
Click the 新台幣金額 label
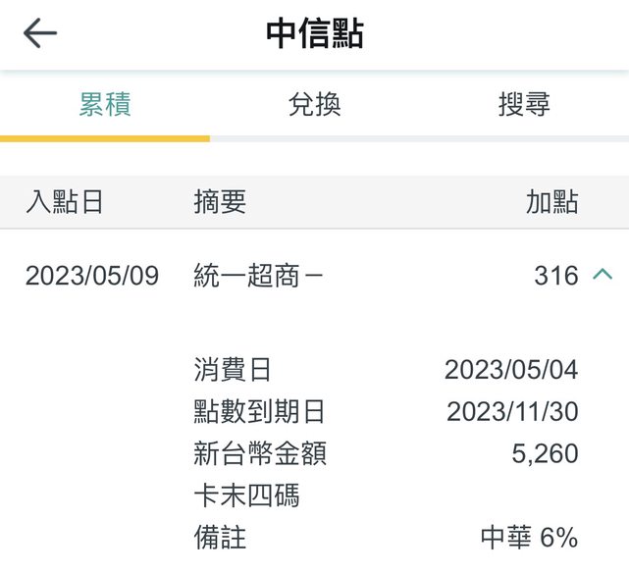pos(260,454)
